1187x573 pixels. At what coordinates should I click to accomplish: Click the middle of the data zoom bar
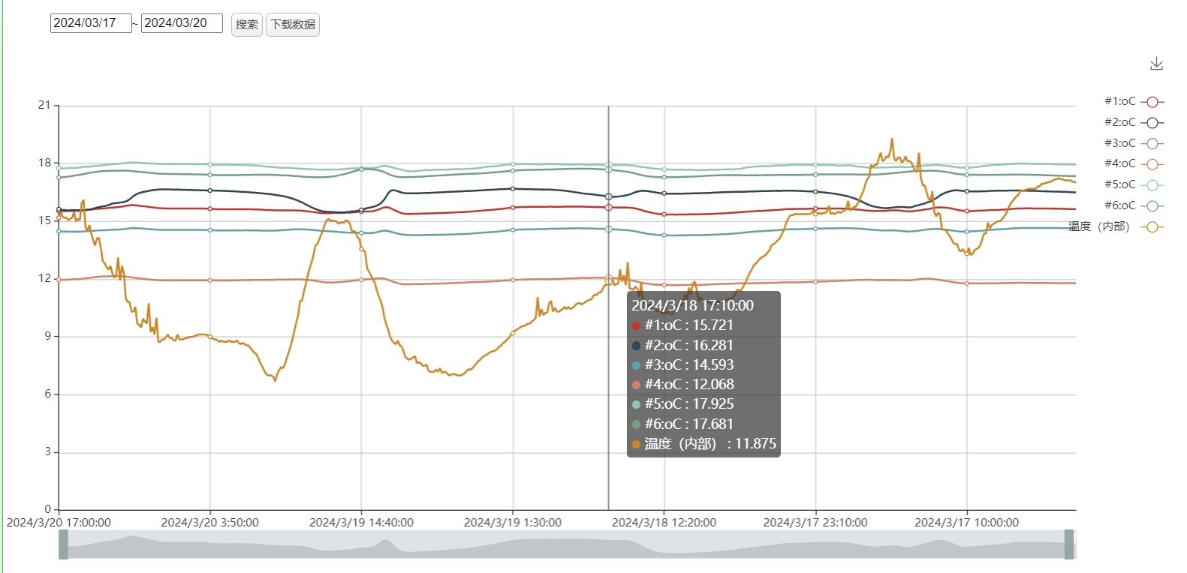567,544
